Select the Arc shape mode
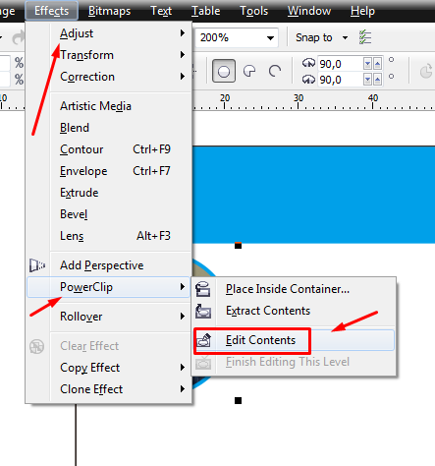The width and height of the screenshot is (435, 466). coord(275,71)
